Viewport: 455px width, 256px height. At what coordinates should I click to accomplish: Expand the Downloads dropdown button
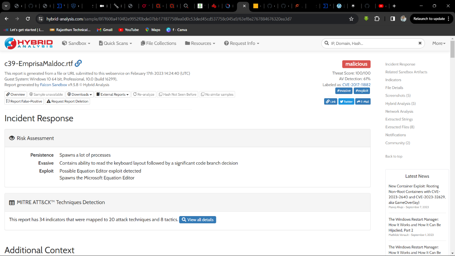80,94
